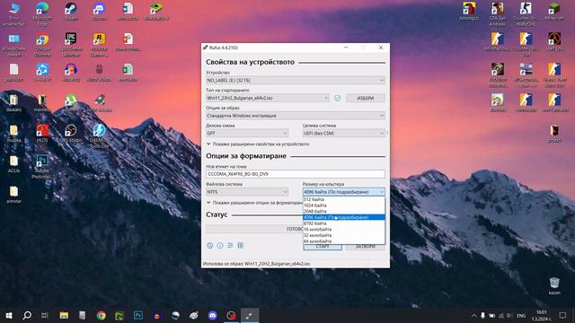Click the ЗАТВОРИ close button in Rufus

[x=366, y=248]
